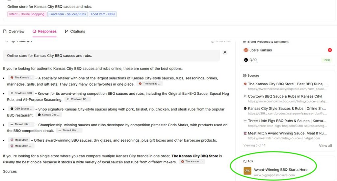Click the Q39 source favicon in Sources

click(x=245, y=109)
